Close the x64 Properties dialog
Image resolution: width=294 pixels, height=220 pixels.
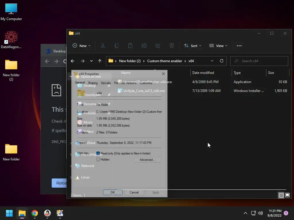pyautogui.click(x=163, y=74)
